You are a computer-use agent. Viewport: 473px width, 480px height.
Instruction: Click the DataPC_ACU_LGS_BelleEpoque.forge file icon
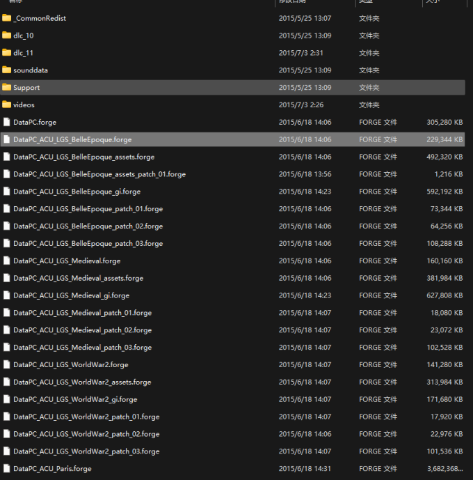(6, 139)
